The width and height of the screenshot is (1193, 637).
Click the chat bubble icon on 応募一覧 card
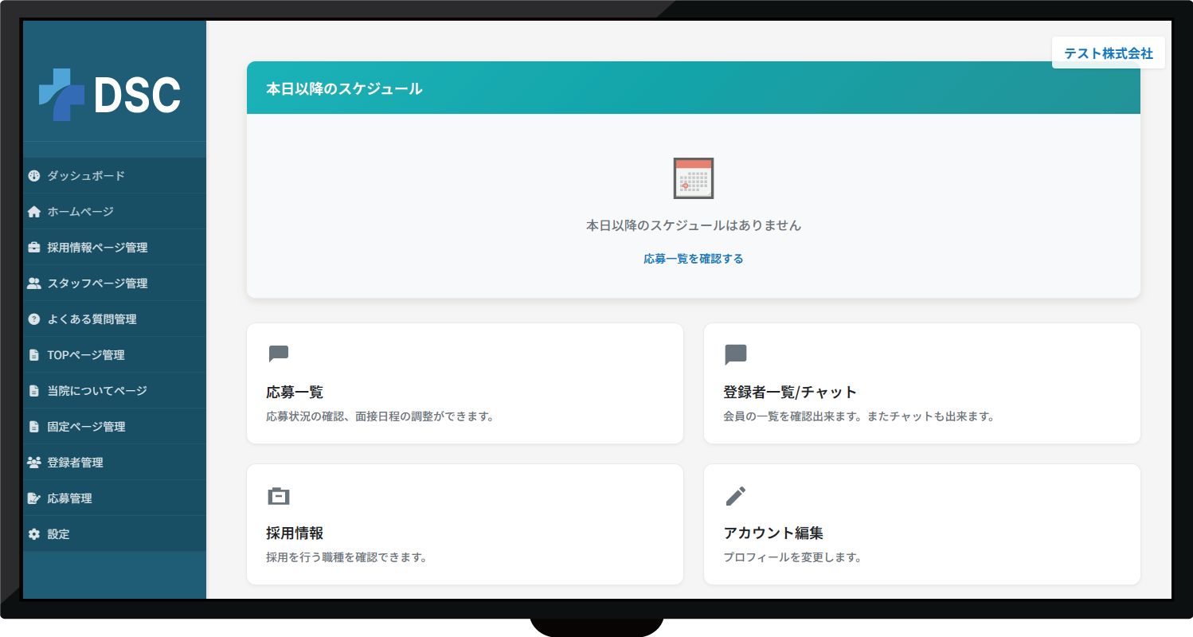point(279,353)
